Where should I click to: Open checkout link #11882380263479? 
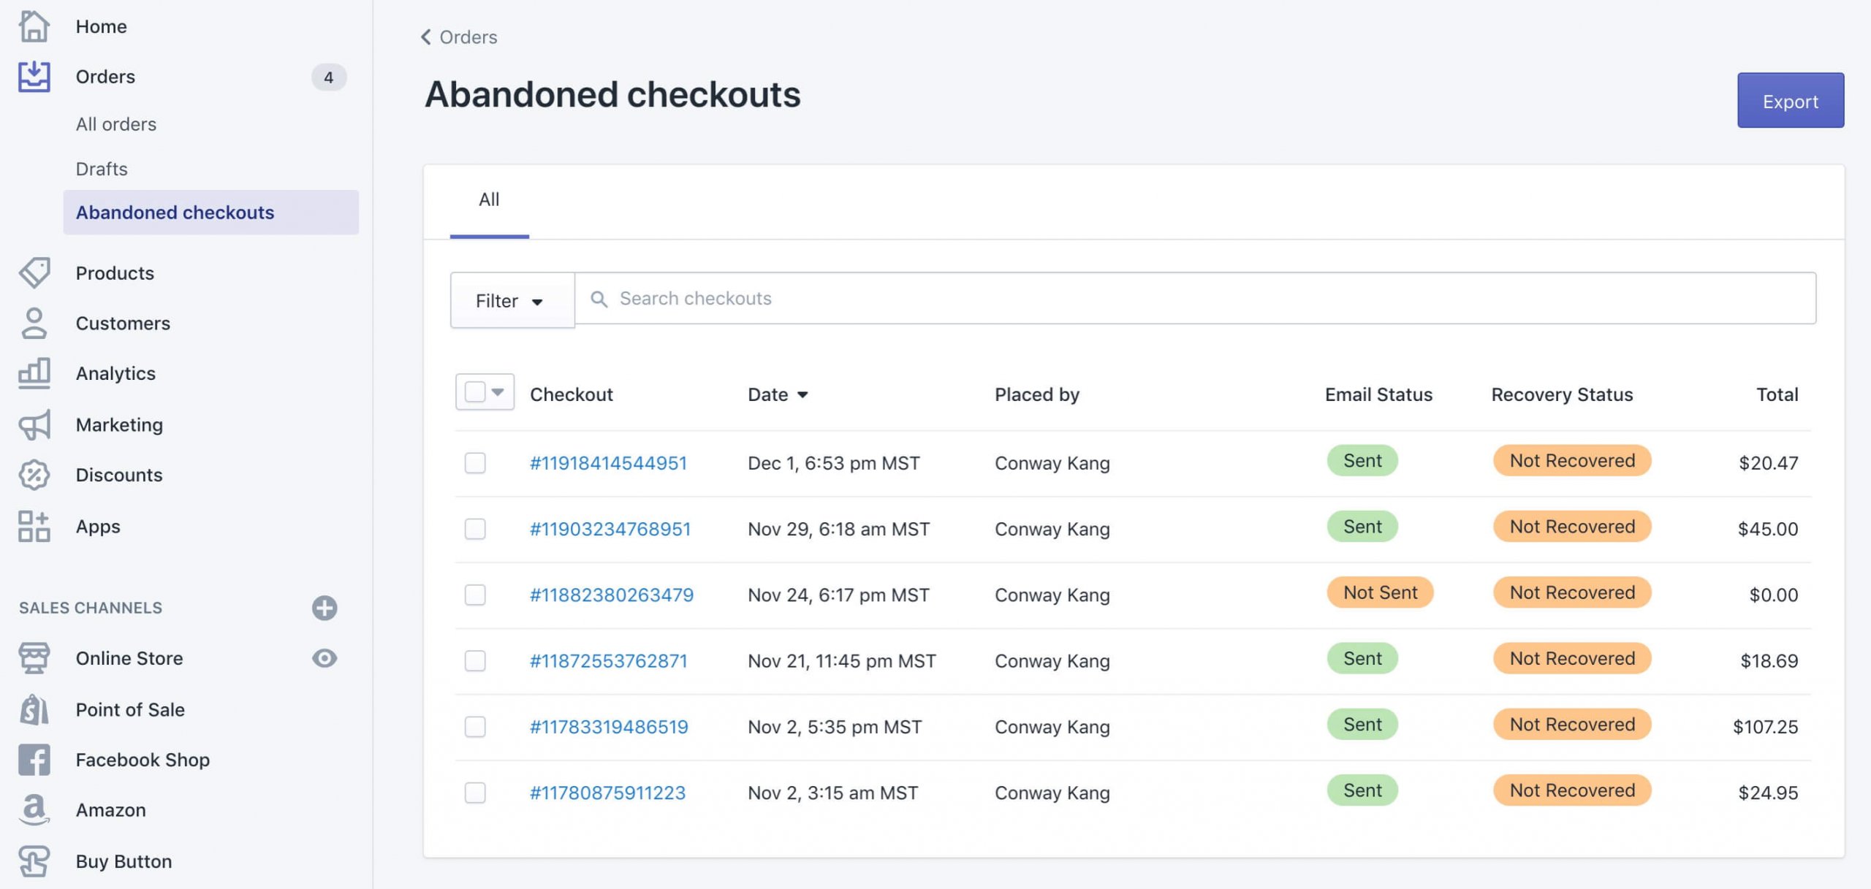click(x=612, y=595)
